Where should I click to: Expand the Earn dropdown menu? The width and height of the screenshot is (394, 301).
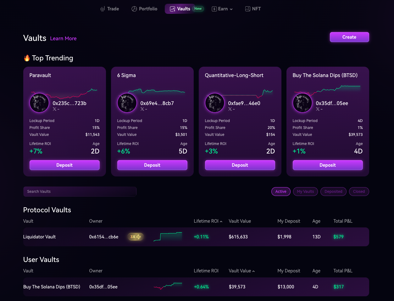(x=222, y=9)
